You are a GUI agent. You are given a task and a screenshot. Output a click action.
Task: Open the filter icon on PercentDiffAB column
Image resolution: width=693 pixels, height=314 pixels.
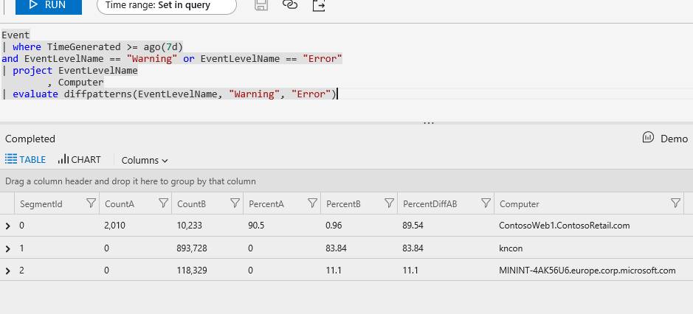point(486,203)
